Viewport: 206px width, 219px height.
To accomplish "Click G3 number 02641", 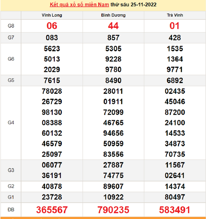I will point(175,176).
